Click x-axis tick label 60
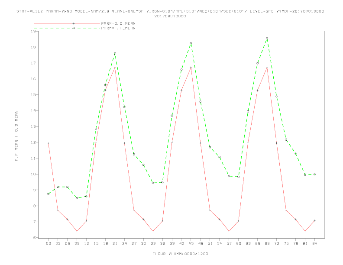343x265 pixels. (239, 243)
